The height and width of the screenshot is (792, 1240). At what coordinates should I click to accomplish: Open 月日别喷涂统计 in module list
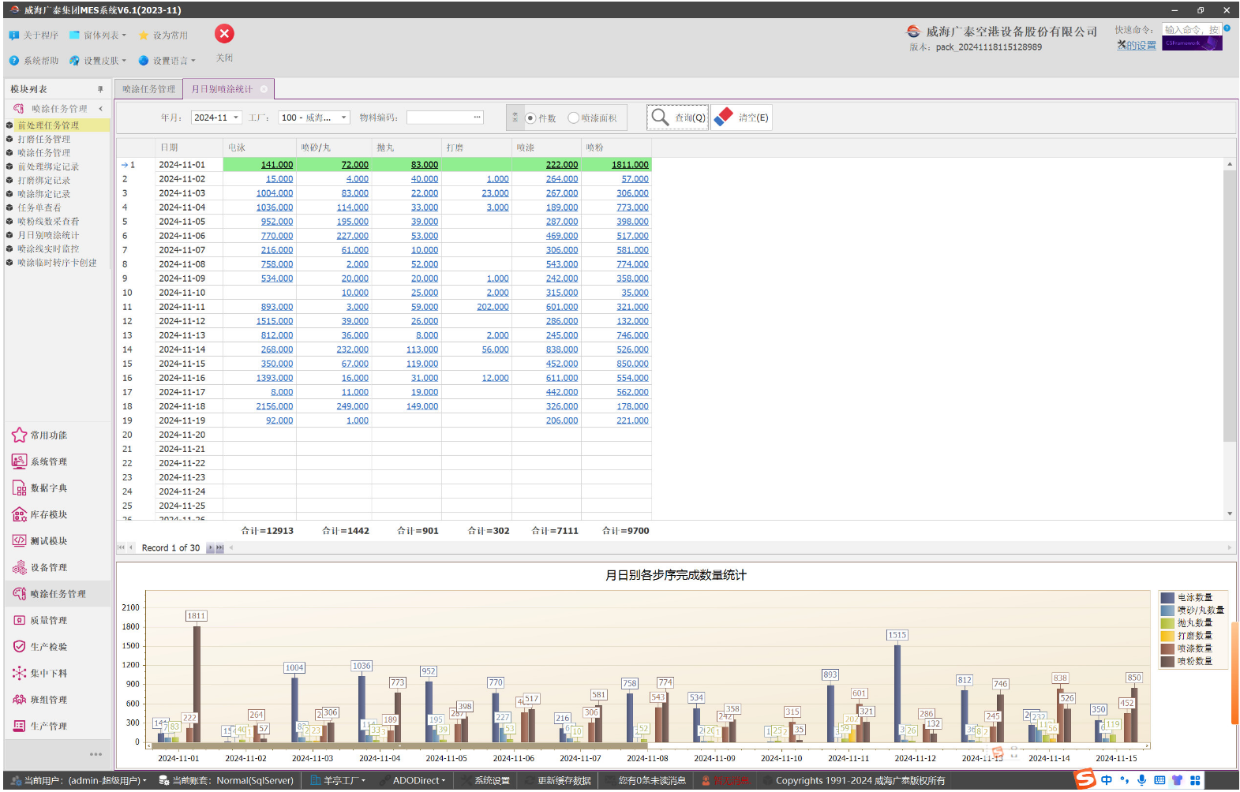coord(48,235)
